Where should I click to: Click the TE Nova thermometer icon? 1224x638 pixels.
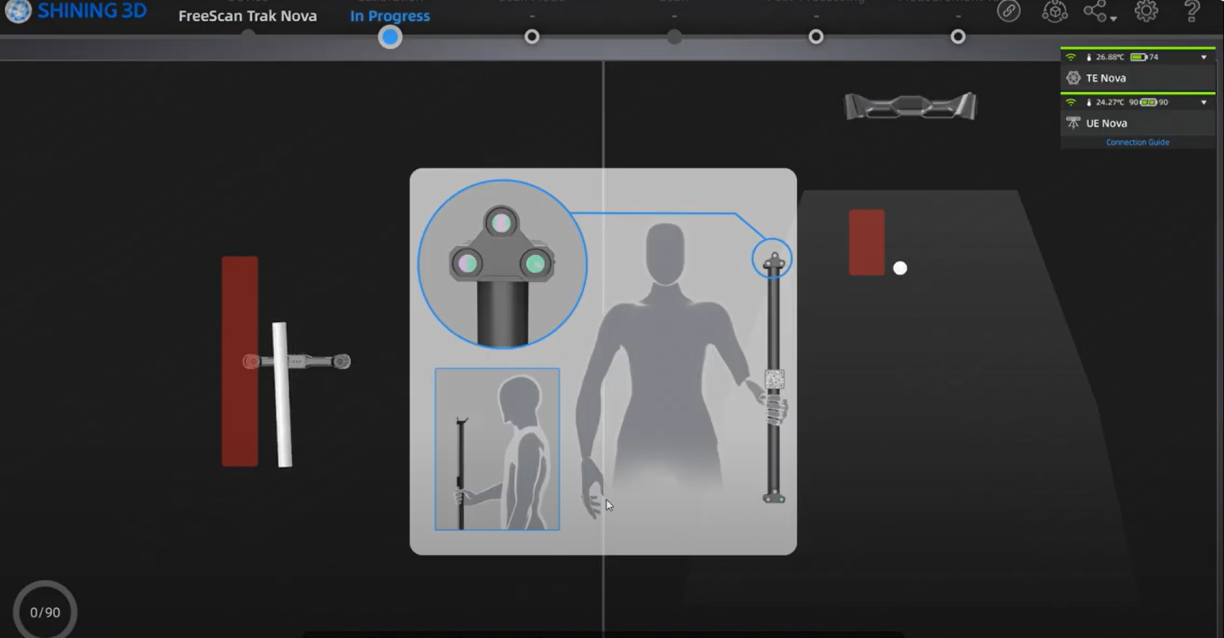pos(1088,57)
